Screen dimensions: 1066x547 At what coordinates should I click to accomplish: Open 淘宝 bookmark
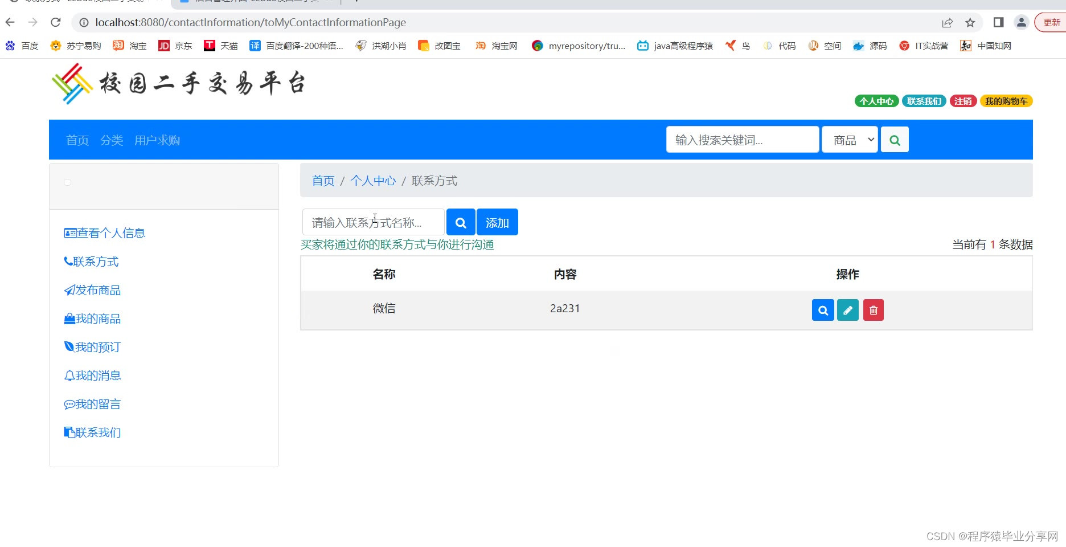130,46
